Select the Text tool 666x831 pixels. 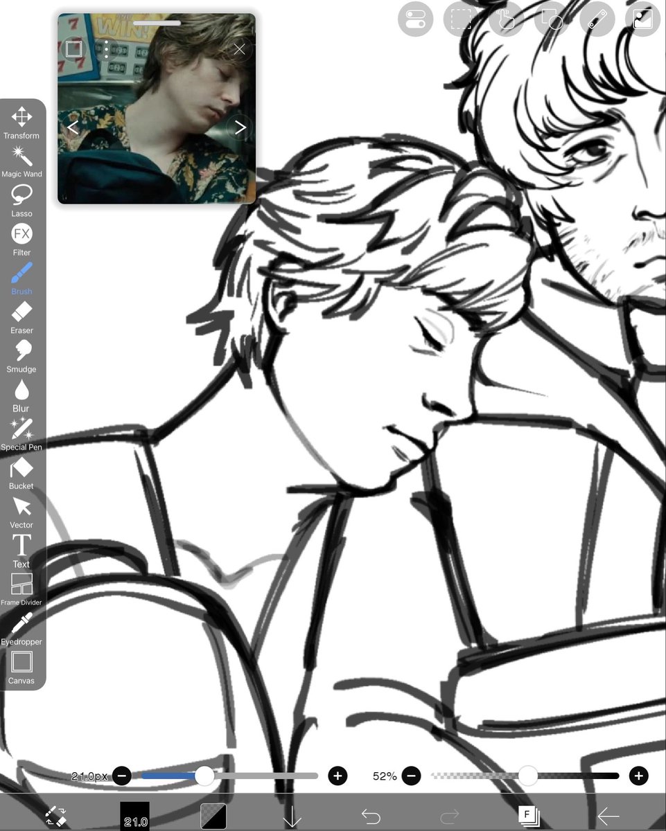point(21,551)
